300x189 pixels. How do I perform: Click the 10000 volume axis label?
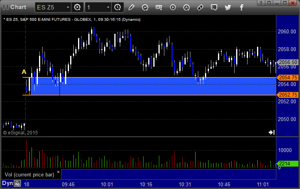click(285, 150)
